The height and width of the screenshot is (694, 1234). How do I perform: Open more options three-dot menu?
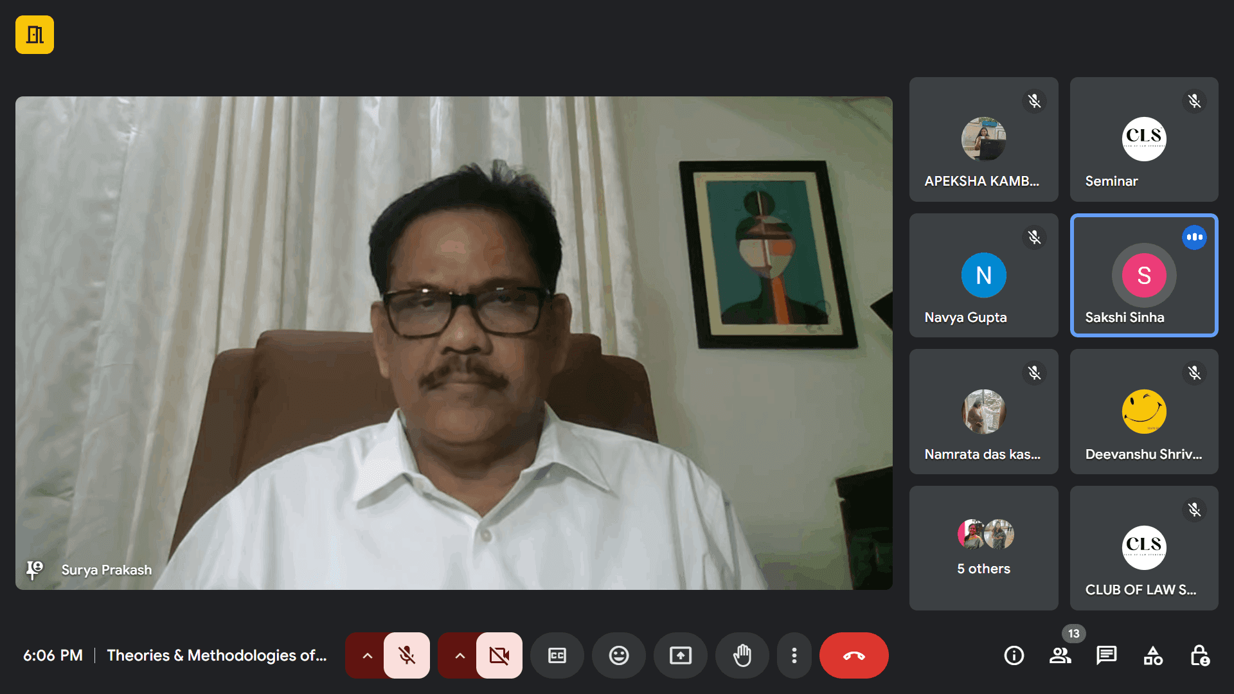coord(794,655)
